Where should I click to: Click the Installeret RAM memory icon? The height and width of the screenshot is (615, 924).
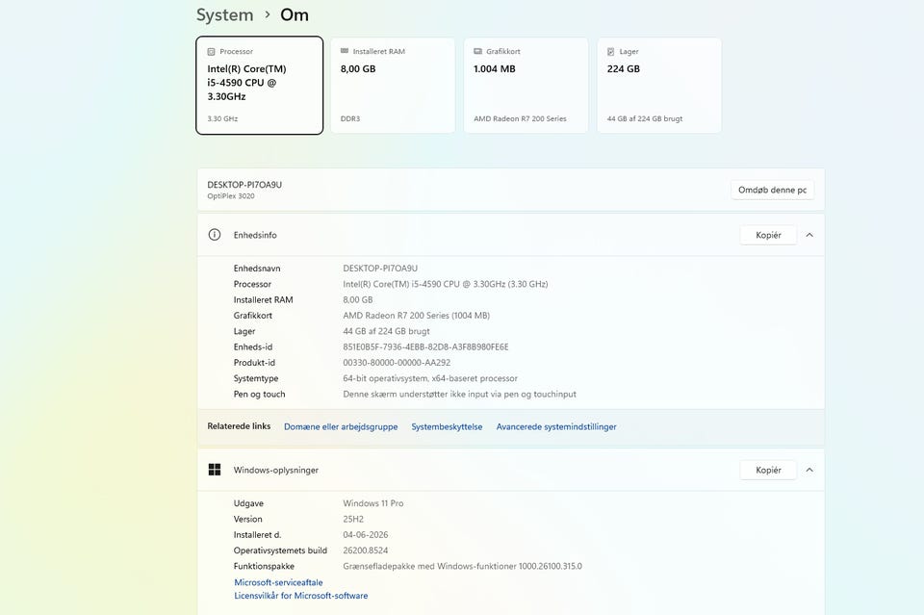click(x=345, y=51)
